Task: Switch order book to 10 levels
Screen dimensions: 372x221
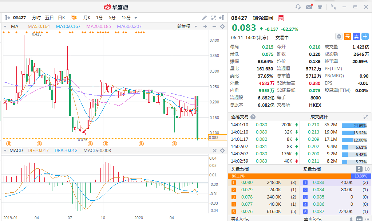Action: click(x=367, y=169)
